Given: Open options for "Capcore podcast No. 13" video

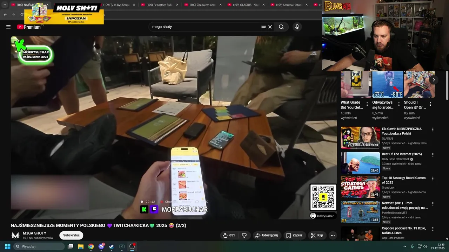Looking at the screenshot, I should (433, 229).
